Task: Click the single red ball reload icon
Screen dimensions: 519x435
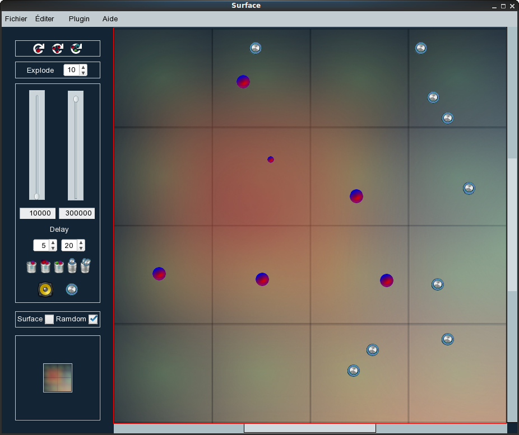Action: tap(39, 49)
